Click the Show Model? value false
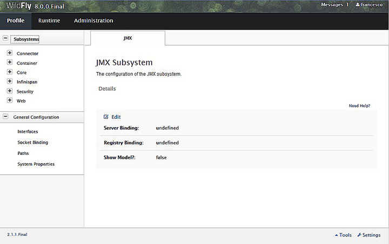This screenshot has height=244, width=389. pyautogui.click(x=161, y=158)
